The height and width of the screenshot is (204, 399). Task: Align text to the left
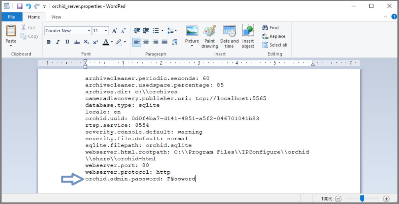pyautogui.click(x=136, y=42)
